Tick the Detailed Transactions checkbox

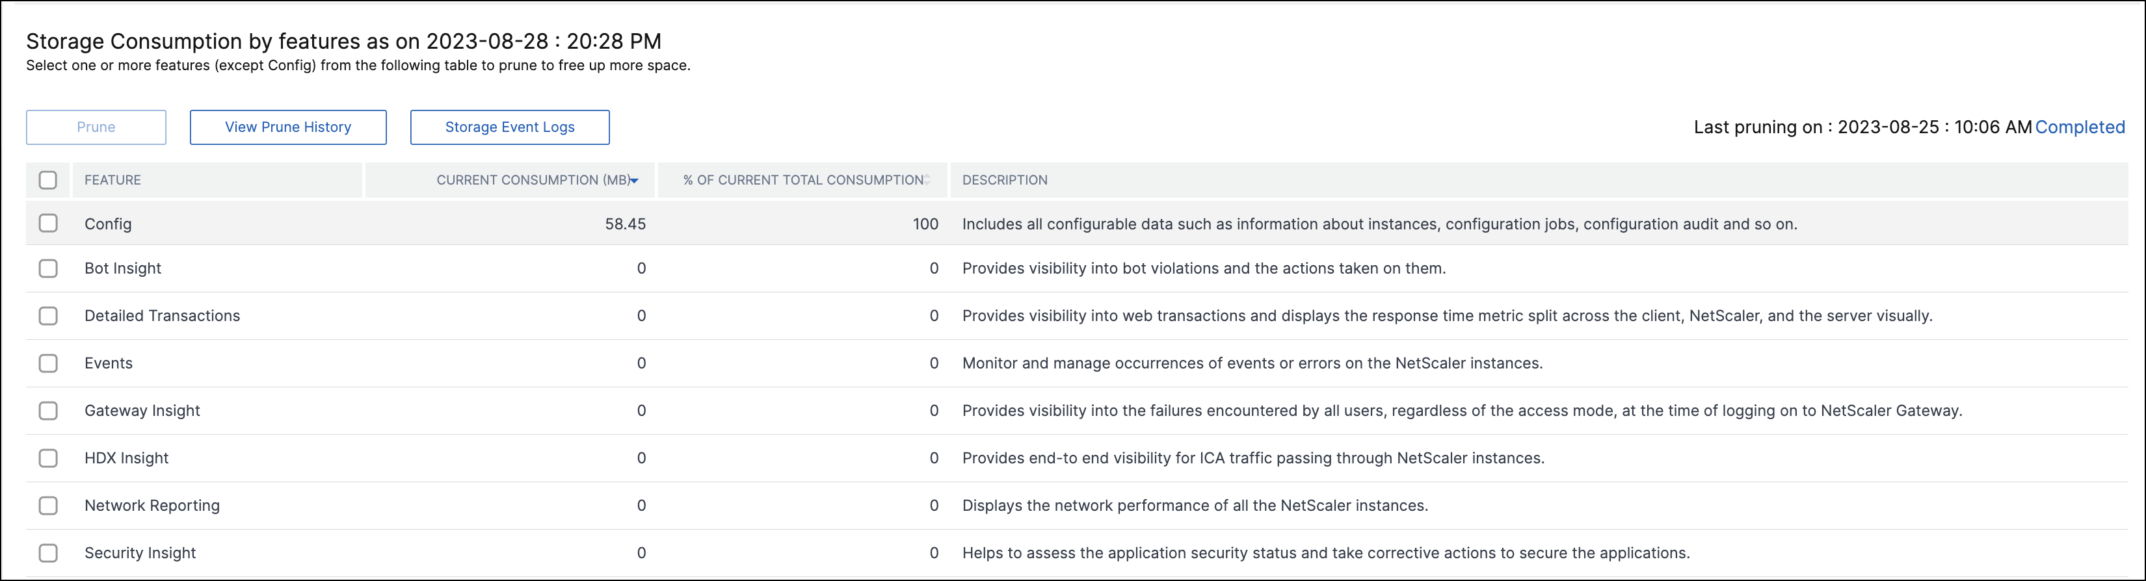click(48, 315)
